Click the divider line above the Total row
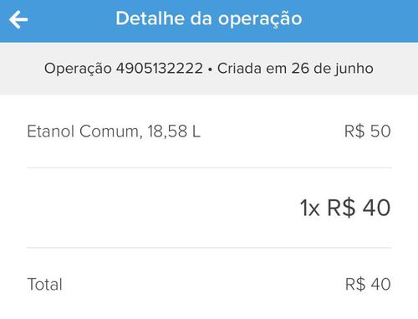Viewport: 418px width, 319px height. point(209,248)
